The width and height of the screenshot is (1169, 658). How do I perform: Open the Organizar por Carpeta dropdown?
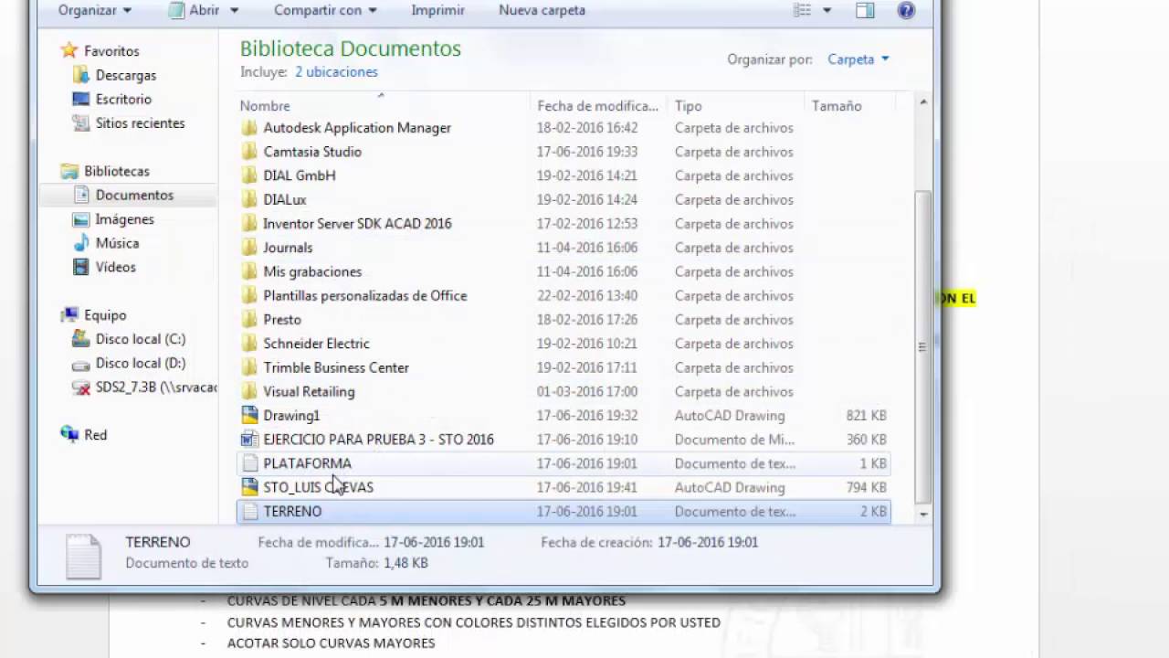click(858, 58)
